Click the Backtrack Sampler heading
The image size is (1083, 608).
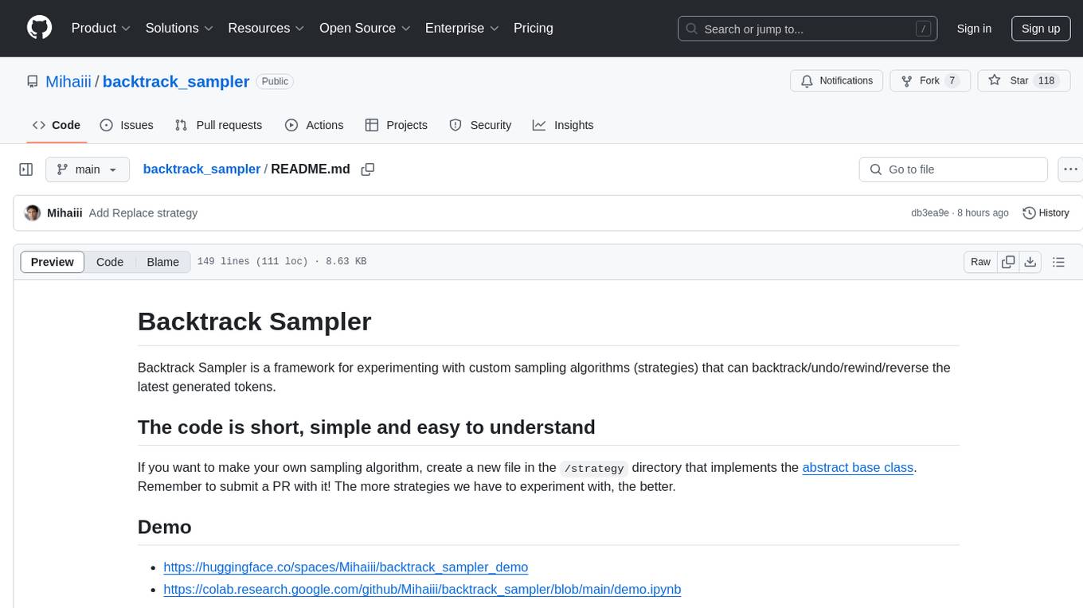click(x=254, y=321)
